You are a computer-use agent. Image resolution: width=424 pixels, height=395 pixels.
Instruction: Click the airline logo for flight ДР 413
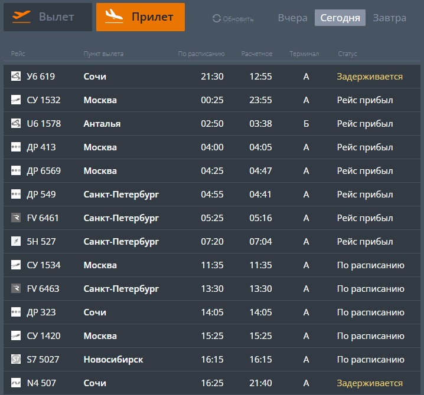(x=16, y=147)
